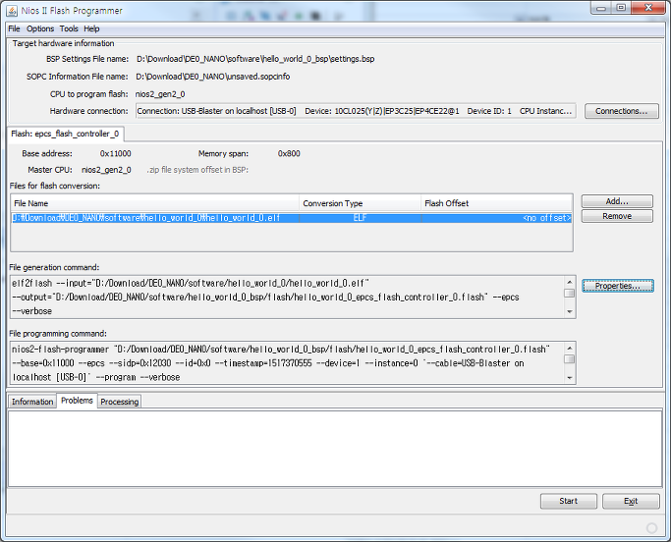
Task: Click the Connections... button
Action: [621, 111]
